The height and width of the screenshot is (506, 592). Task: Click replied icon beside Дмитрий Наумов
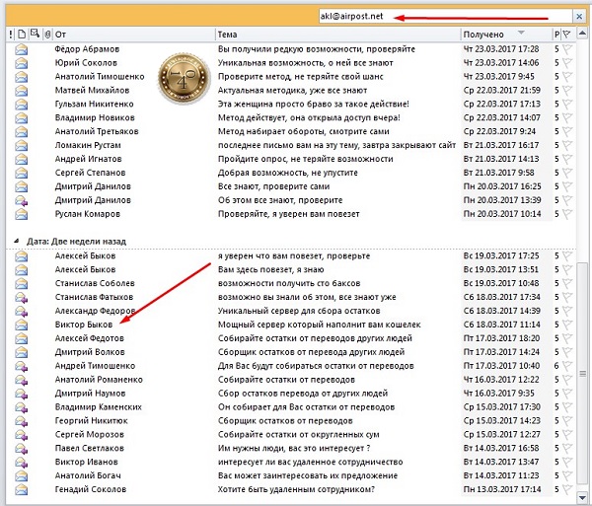click(x=21, y=394)
